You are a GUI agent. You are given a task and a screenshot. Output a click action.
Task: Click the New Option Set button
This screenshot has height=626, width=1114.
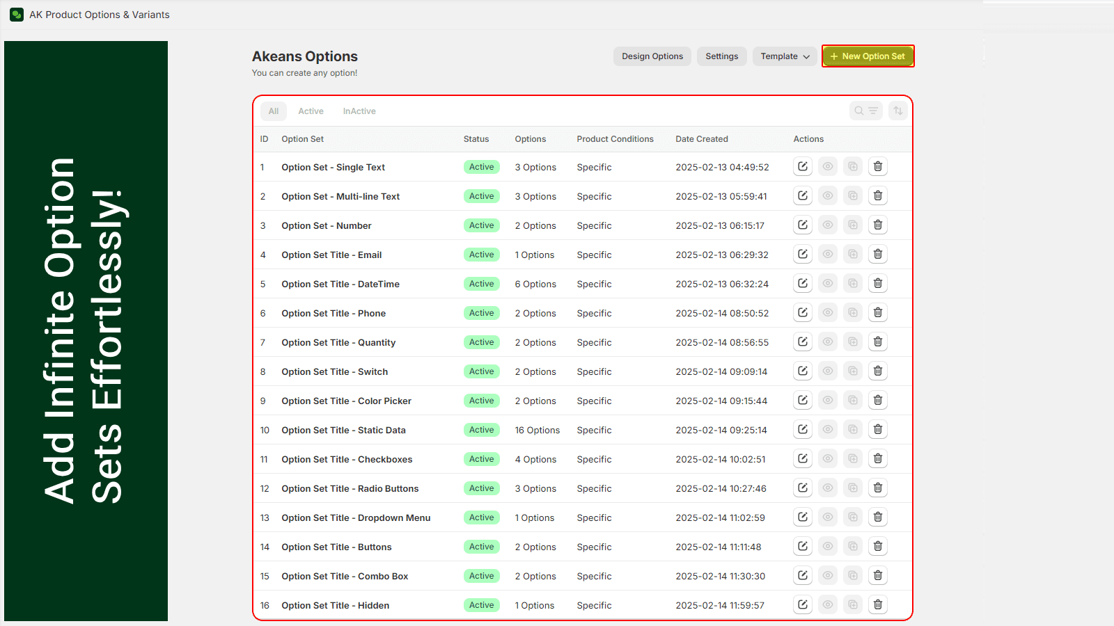point(868,56)
